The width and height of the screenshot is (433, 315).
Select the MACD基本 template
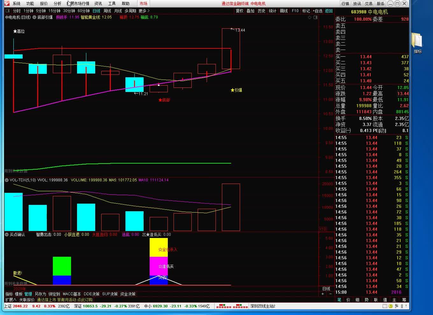tap(72, 294)
